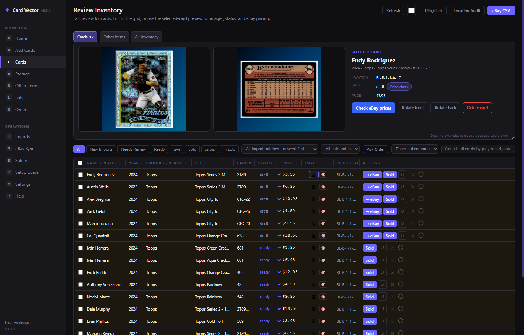The image size is (524, 335).
Task: Filter by New Imports
Action: click(x=101, y=149)
